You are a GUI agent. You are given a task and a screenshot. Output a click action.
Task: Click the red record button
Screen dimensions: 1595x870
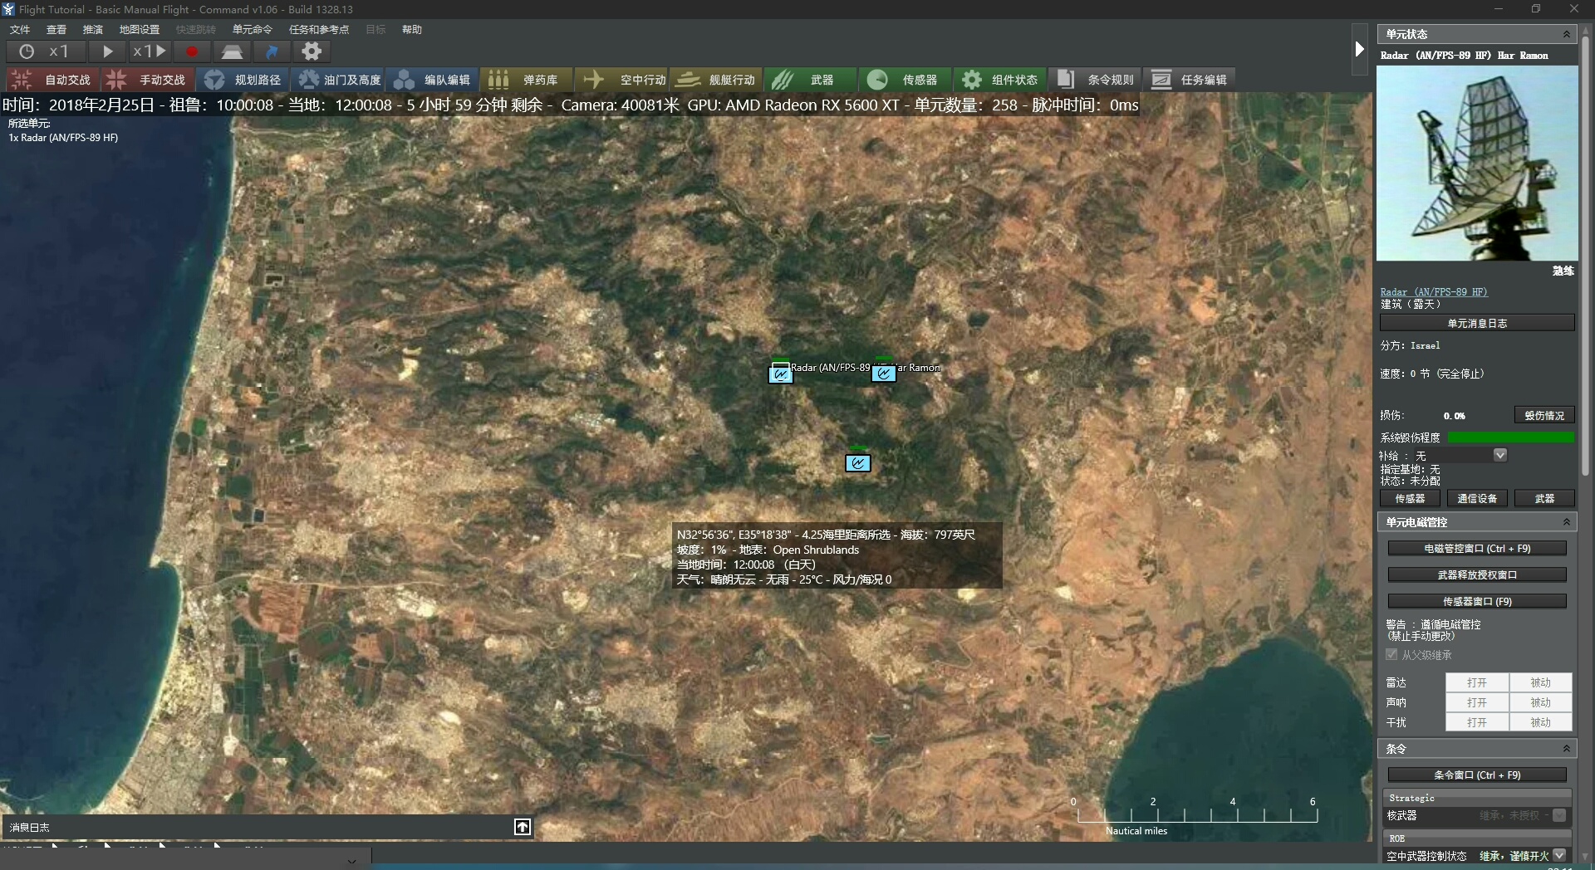click(192, 51)
